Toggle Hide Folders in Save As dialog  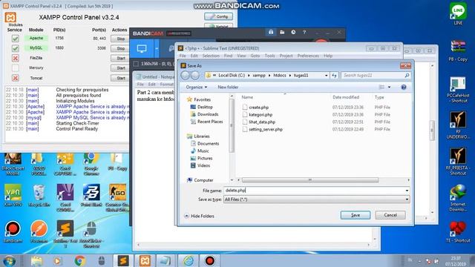click(x=199, y=216)
